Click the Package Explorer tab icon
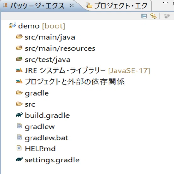This screenshot has height=174, width=174. [5, 5]
